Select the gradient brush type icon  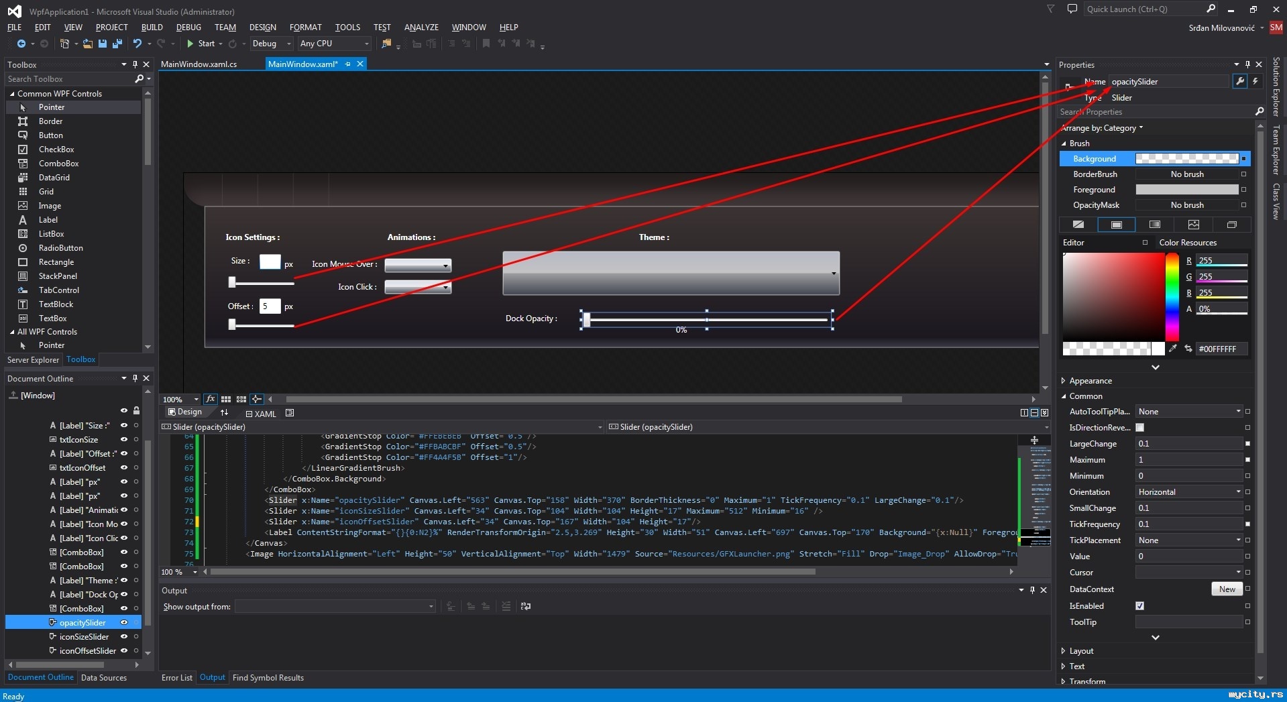[x=1154, y=225]
